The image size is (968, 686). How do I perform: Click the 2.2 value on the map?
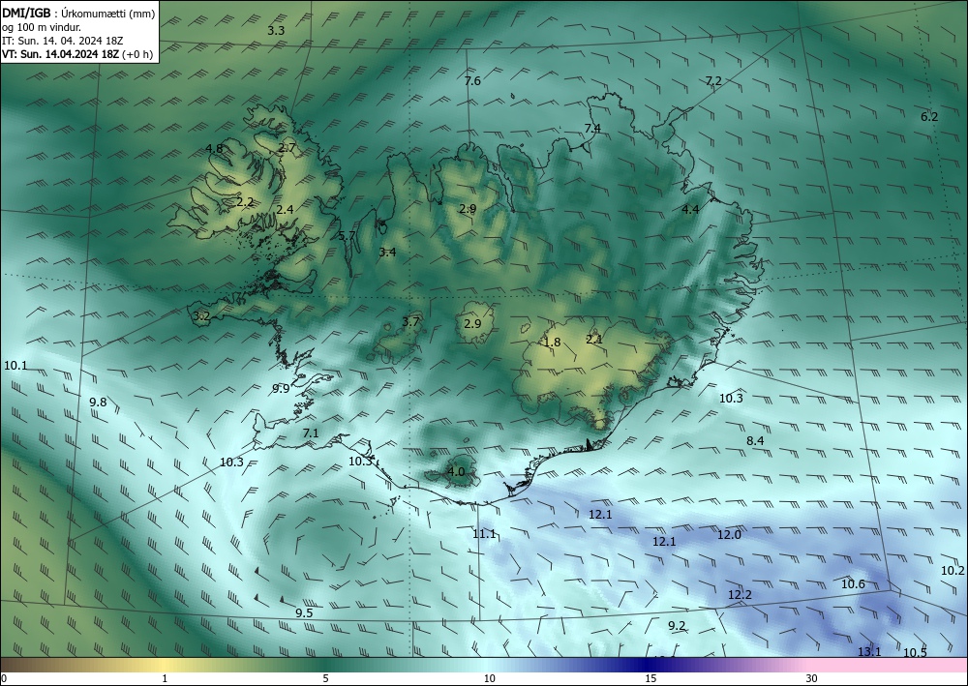245,201
